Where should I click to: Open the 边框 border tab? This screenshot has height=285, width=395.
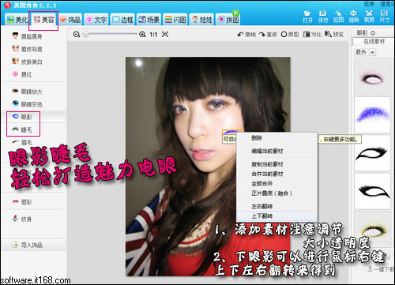click(x=122, y=20)
